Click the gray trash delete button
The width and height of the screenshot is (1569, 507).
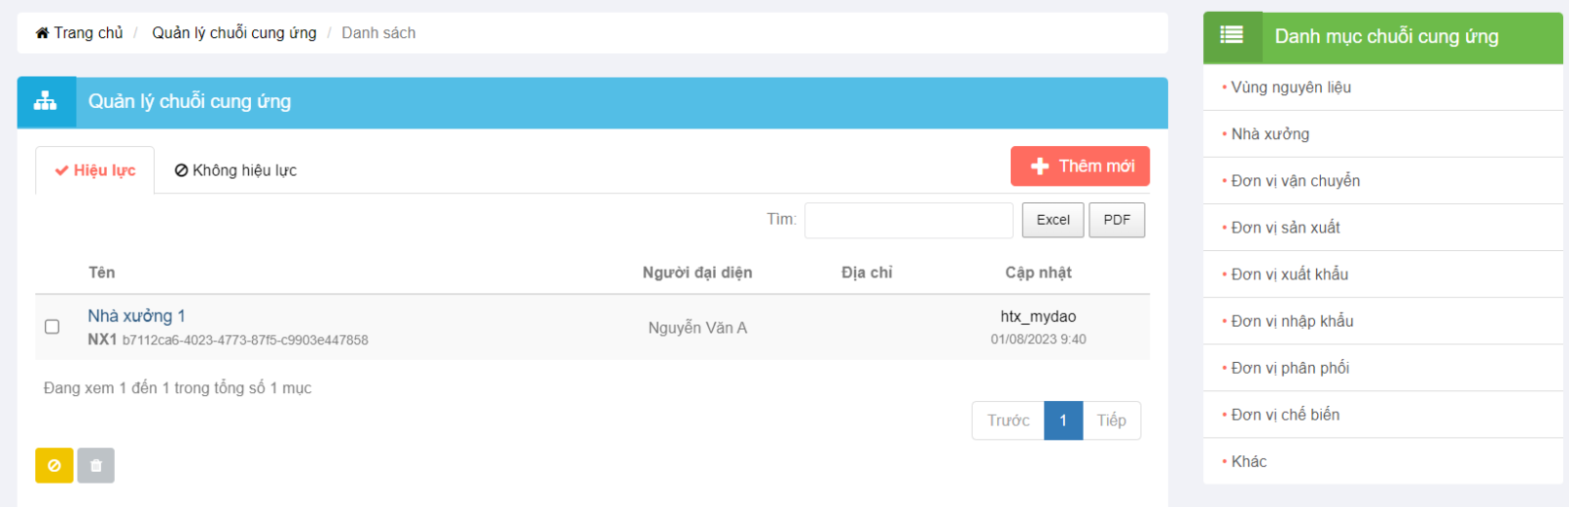[96, 466]
